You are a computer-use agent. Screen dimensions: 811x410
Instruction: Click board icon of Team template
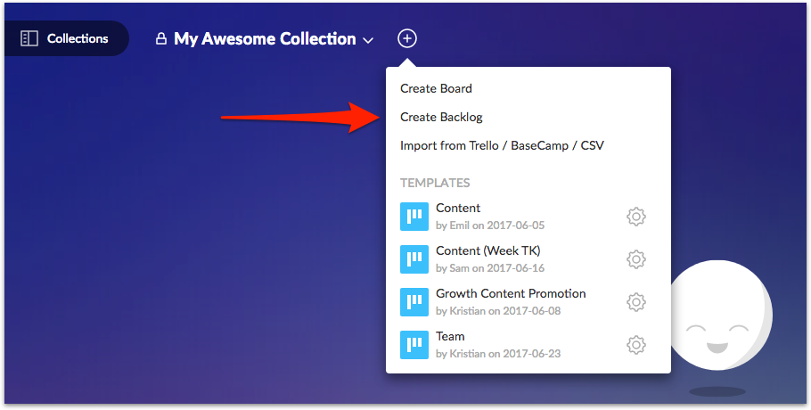coord(414,345)
